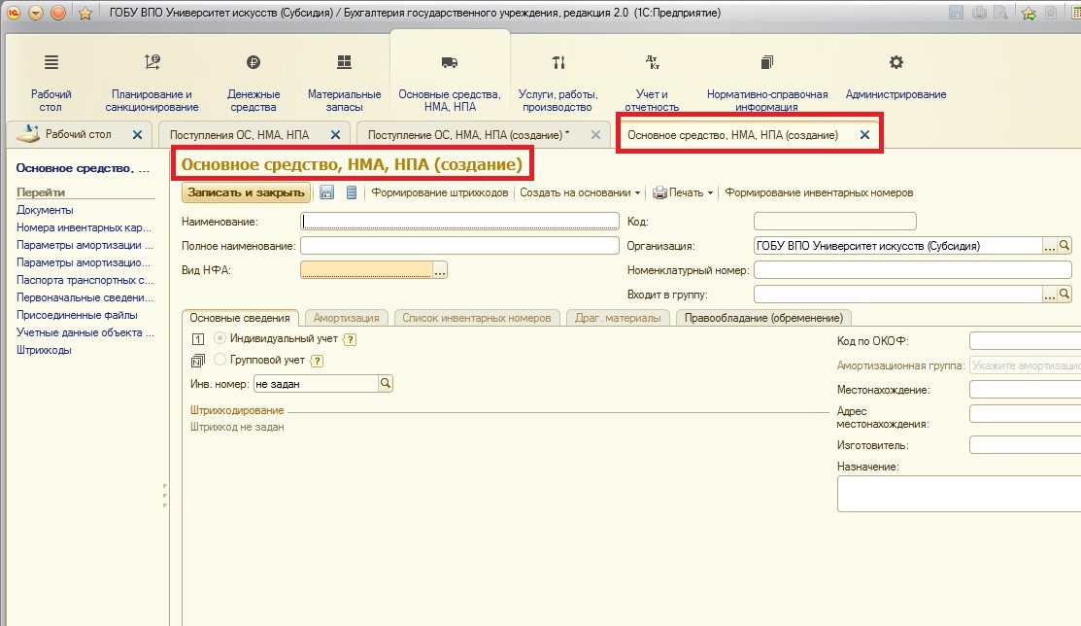1081x626 pixels.
Task: Open the Материальные запасы section
Action: coord(344,63)
